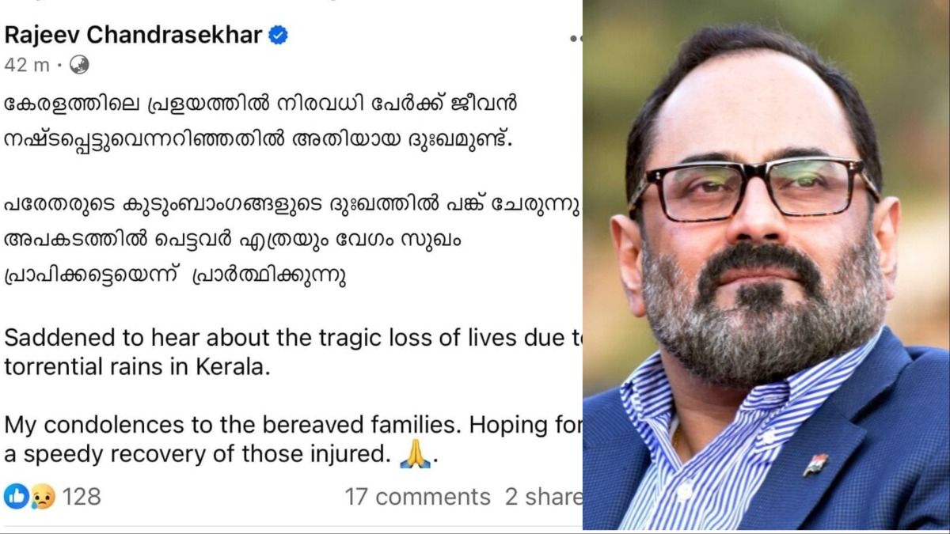
Task: Open the 2 shares link
Action: pos(543,497)
